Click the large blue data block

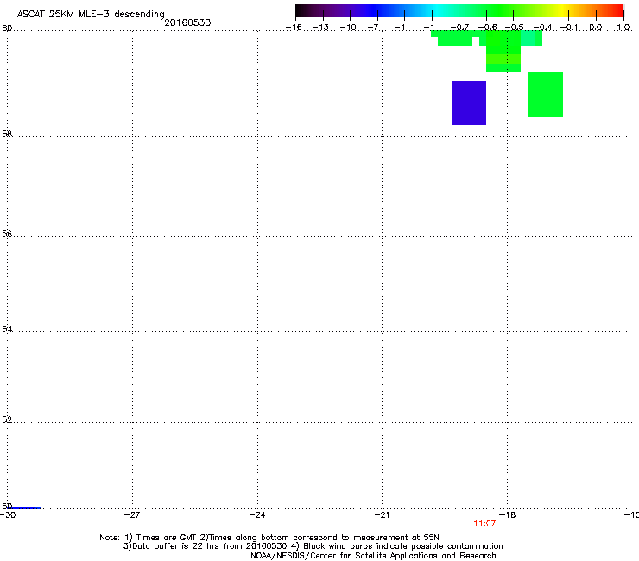point(469,103)
